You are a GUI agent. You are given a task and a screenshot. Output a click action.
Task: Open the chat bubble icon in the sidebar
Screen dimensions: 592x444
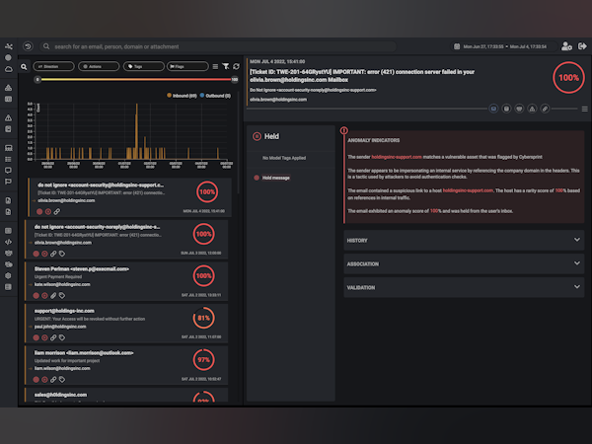8,171
